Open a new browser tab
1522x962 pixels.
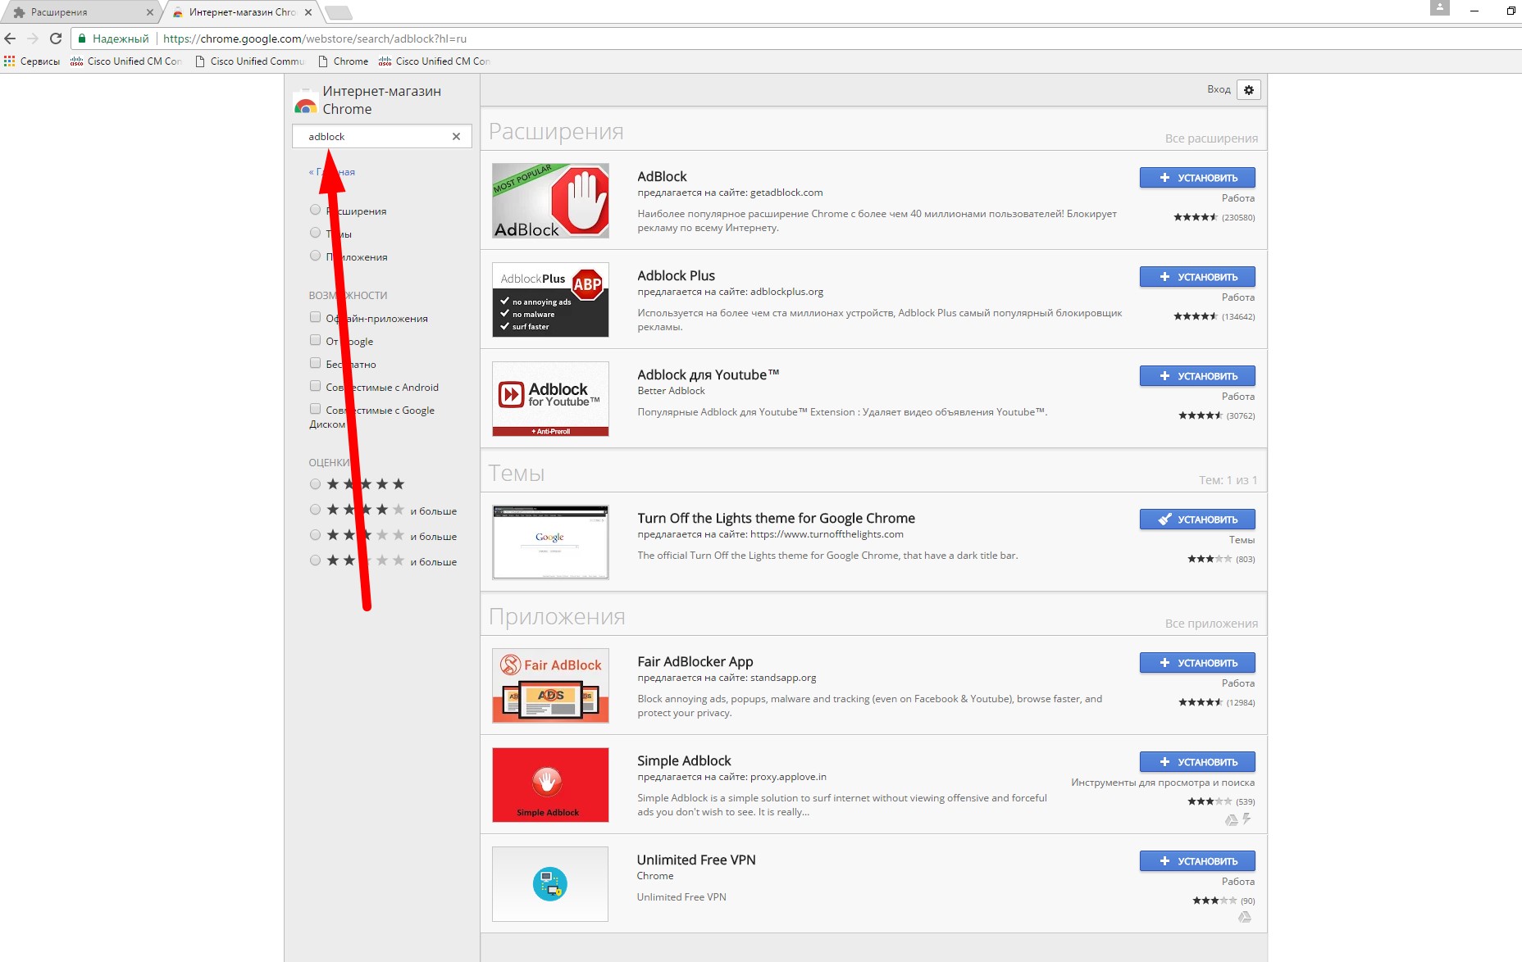338,12
